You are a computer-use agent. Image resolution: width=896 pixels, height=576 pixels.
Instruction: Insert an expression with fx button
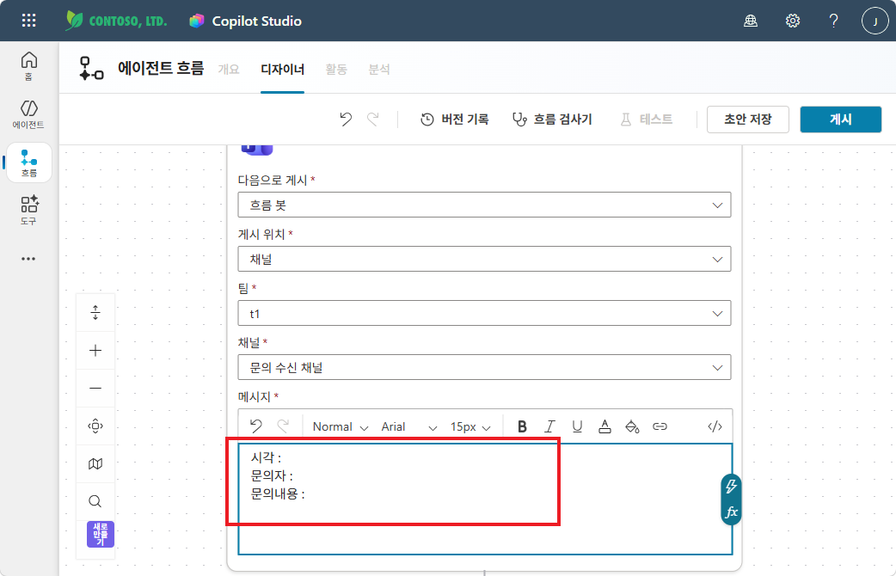pos(732,512)
